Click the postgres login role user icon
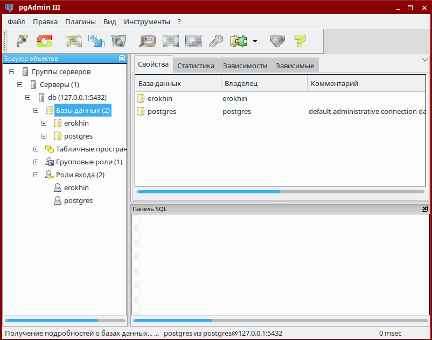 pos(57,201)
